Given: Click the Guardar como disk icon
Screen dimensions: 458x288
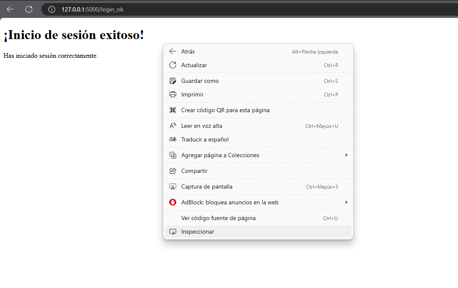Looking at the screenshot, I should pos(173,81).
